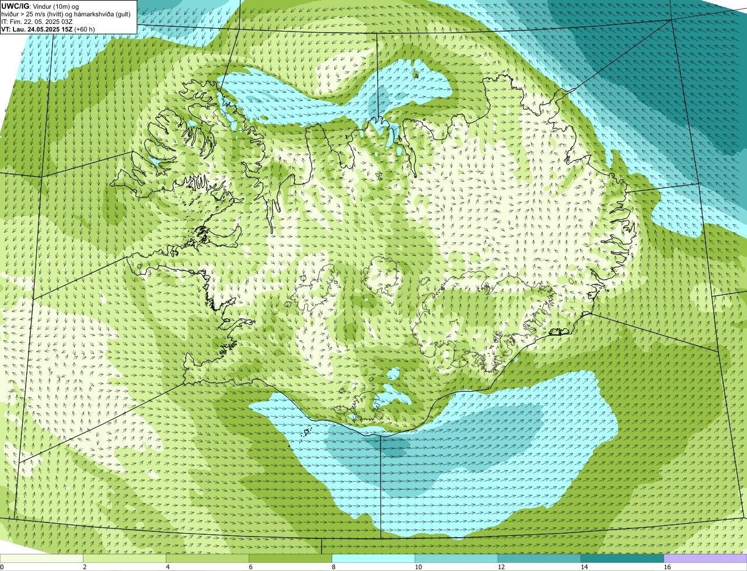Pick the light cyan 8–10 m/s legend swatch
This screenshot has width=747, height=571.
pos(373,559)
